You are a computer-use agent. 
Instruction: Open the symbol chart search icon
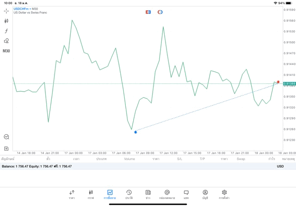click(6, 137)
